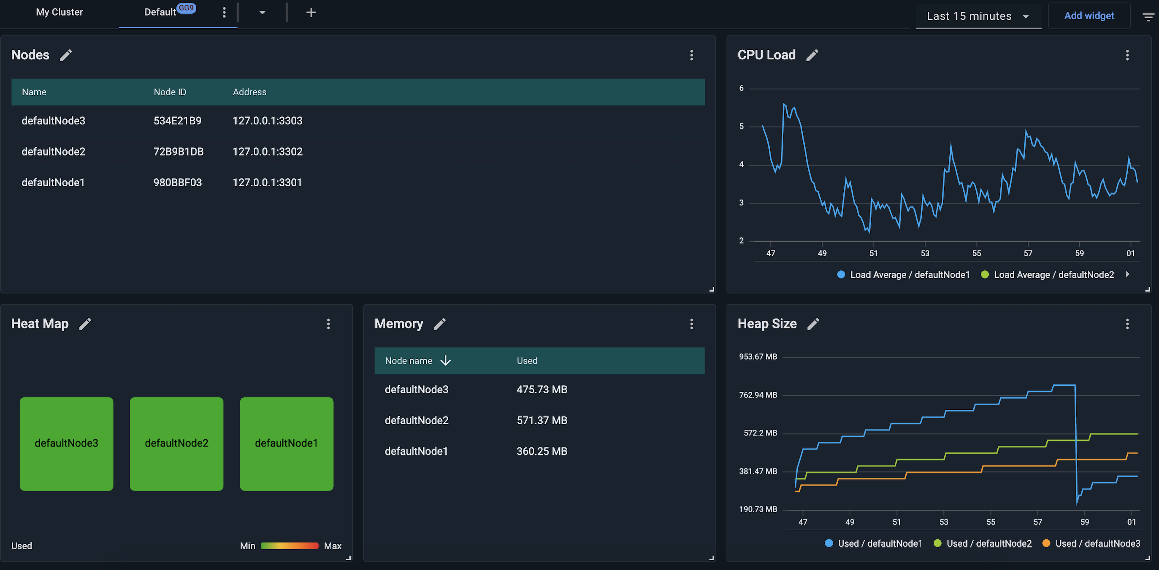Toggle Used / defaultNode3 heap legend
The height and width of the screenshot is (570, 1159).
pos(1091,543)
